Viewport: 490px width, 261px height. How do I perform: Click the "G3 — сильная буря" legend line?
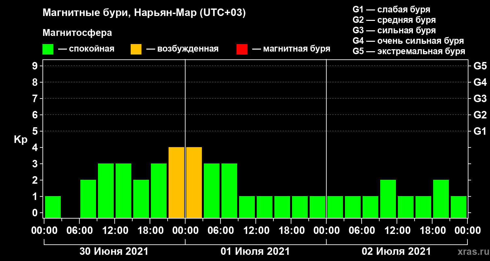pyautogui.click(x=394, y=30)
